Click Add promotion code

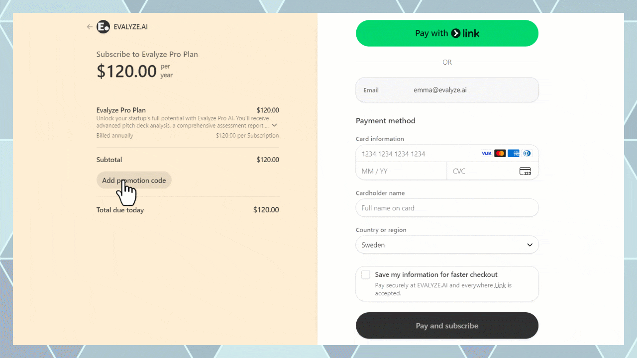pos(134,180)
